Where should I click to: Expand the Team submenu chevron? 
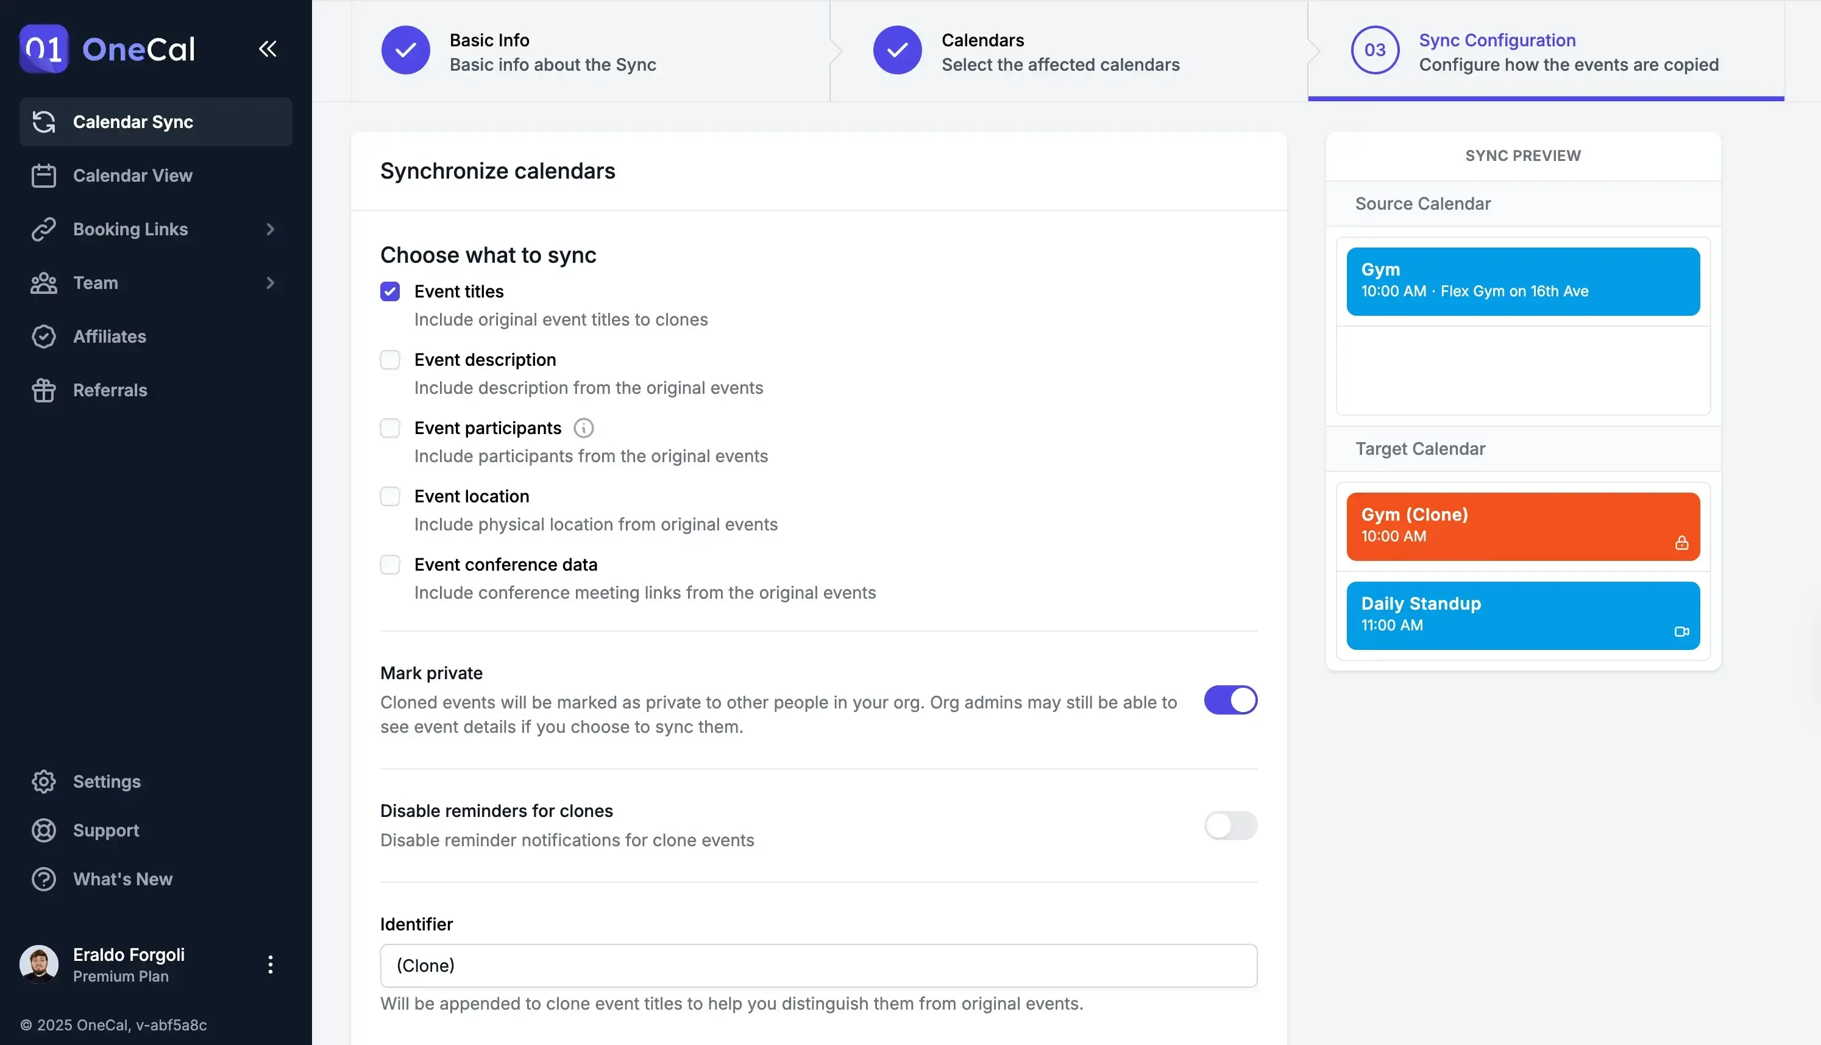point(271,284)
